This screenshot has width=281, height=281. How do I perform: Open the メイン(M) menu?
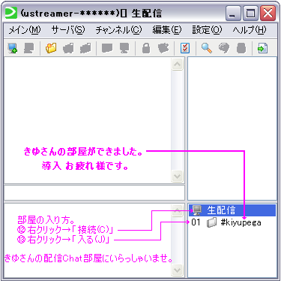coord(25,30)
